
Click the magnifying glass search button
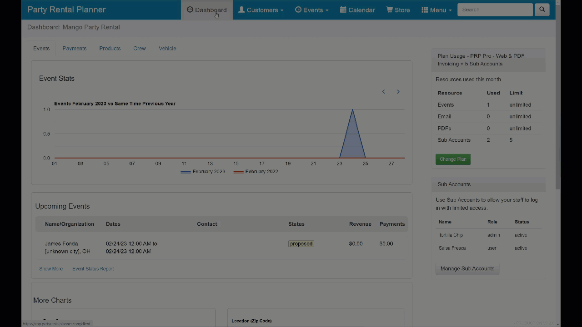click(x=542, y=10)
